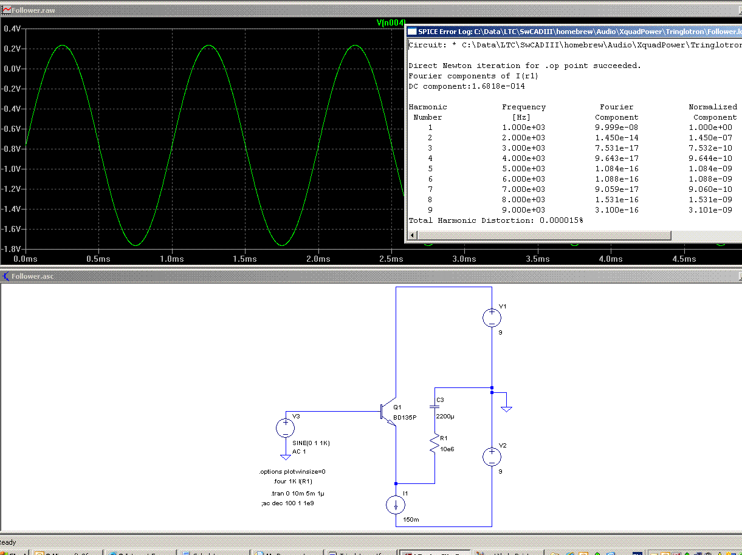Select the .four 1K I(R1) directive
The image size is (742, 555).
pyautogui.click(x=293, y=482)
